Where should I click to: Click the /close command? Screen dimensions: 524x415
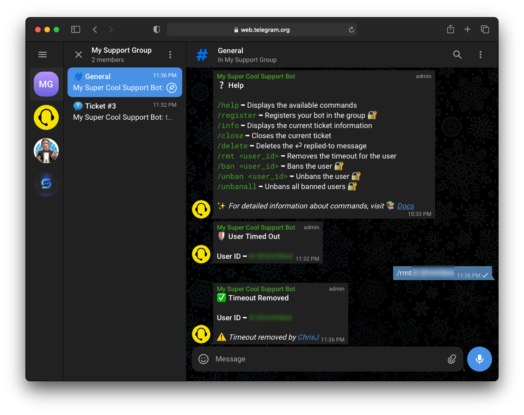[230, 135]
